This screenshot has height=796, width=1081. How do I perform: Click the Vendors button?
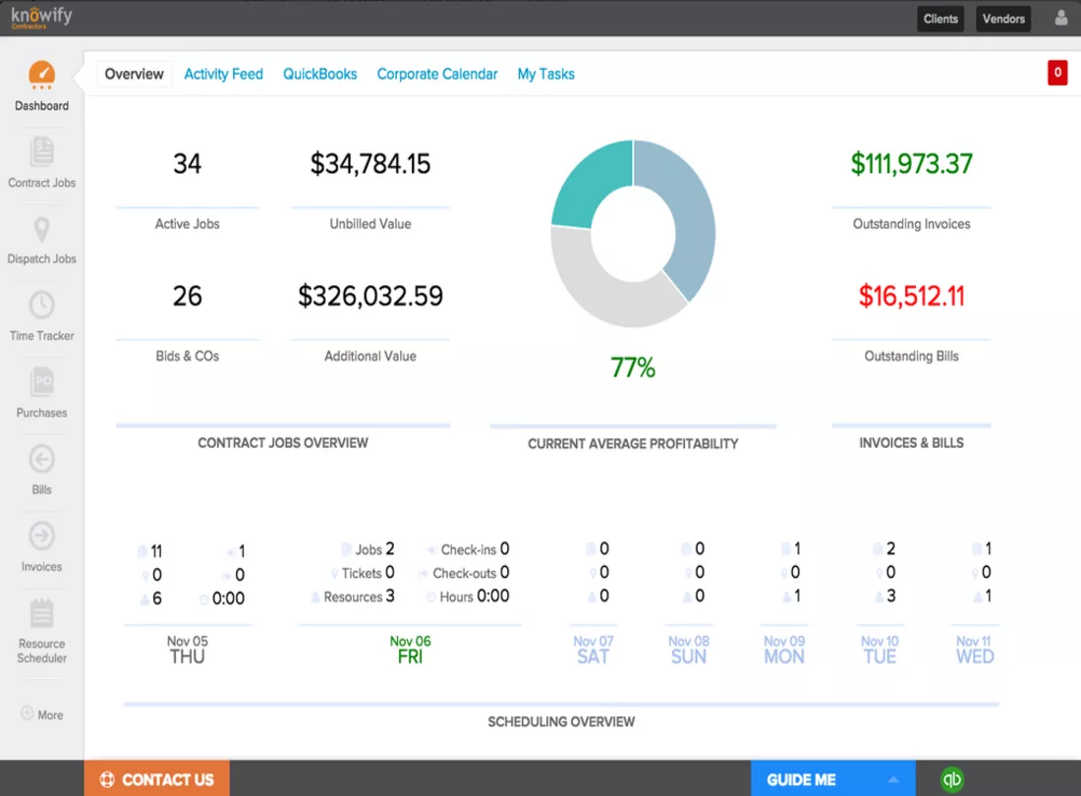pyautogui.click(x=1003, y=19)
